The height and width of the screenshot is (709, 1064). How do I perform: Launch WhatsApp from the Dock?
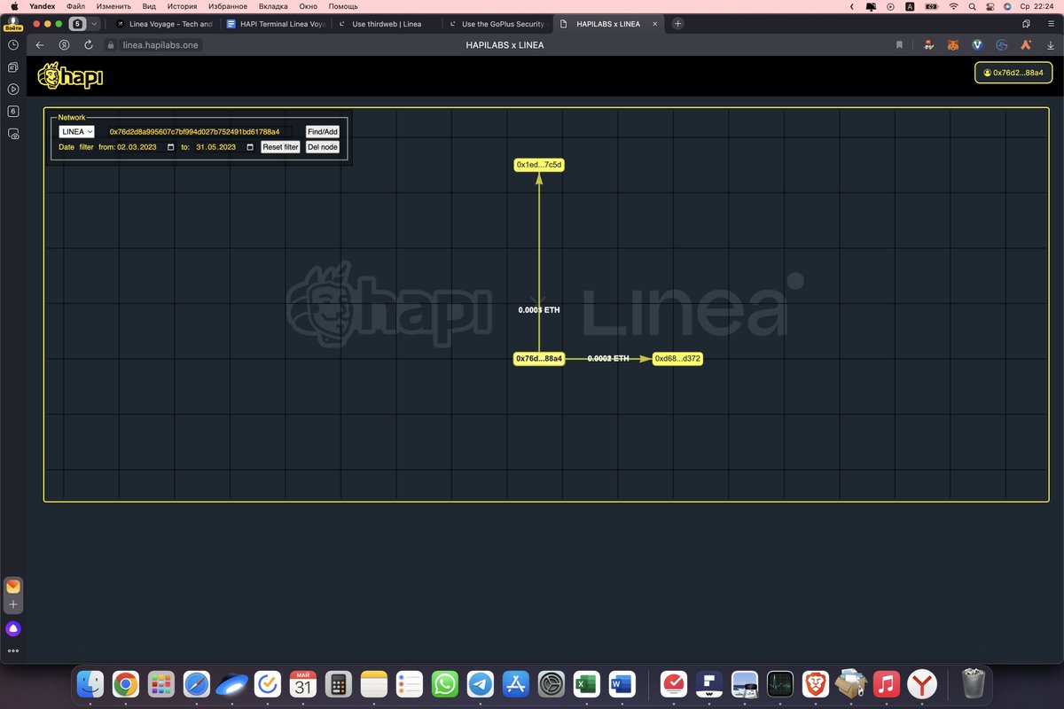pyautogui.click(x=445, y=684)
